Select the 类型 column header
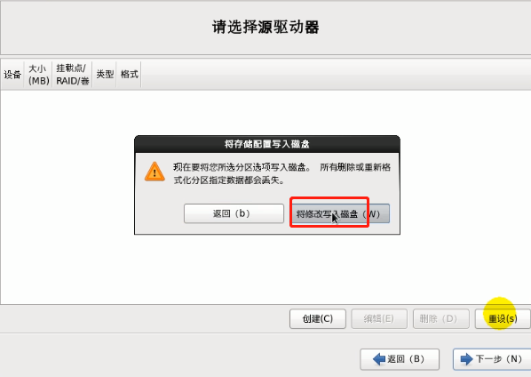The height and width of the screenshot is (377, 531). [x=105, y=75]
